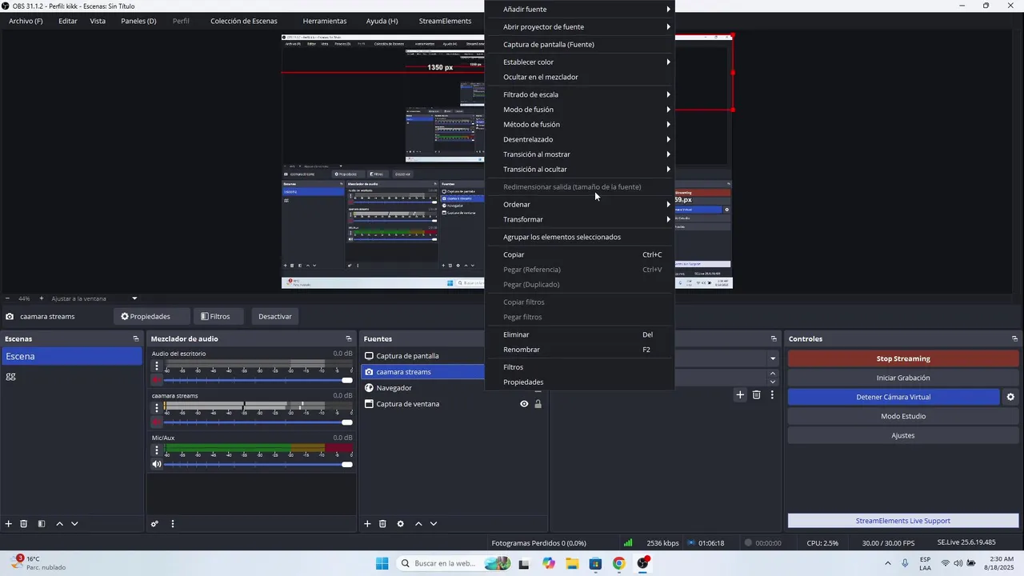Choose Eliminar in the context menu

[x=580, y=334]
